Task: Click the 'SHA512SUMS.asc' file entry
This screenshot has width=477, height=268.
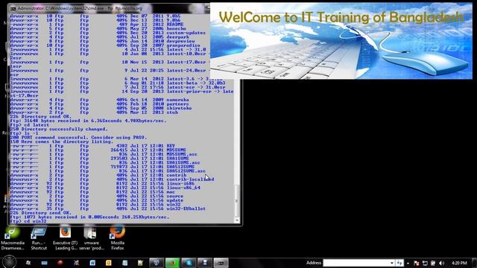Action: click(186, 171)
